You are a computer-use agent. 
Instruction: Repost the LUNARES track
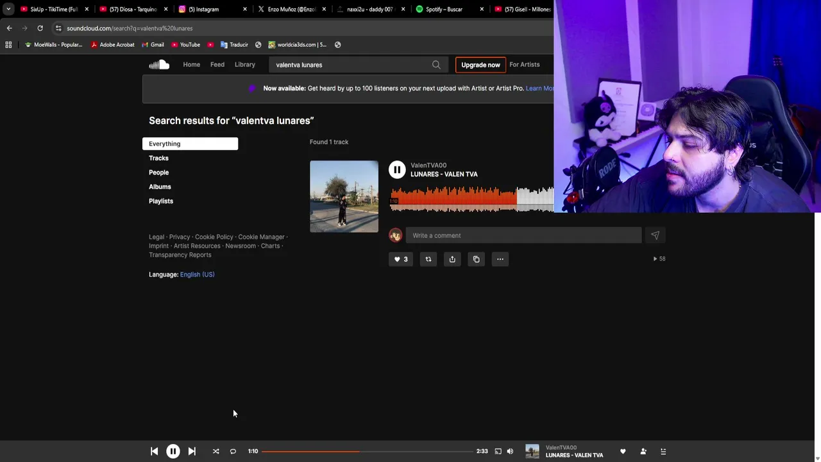click(428, 259)
